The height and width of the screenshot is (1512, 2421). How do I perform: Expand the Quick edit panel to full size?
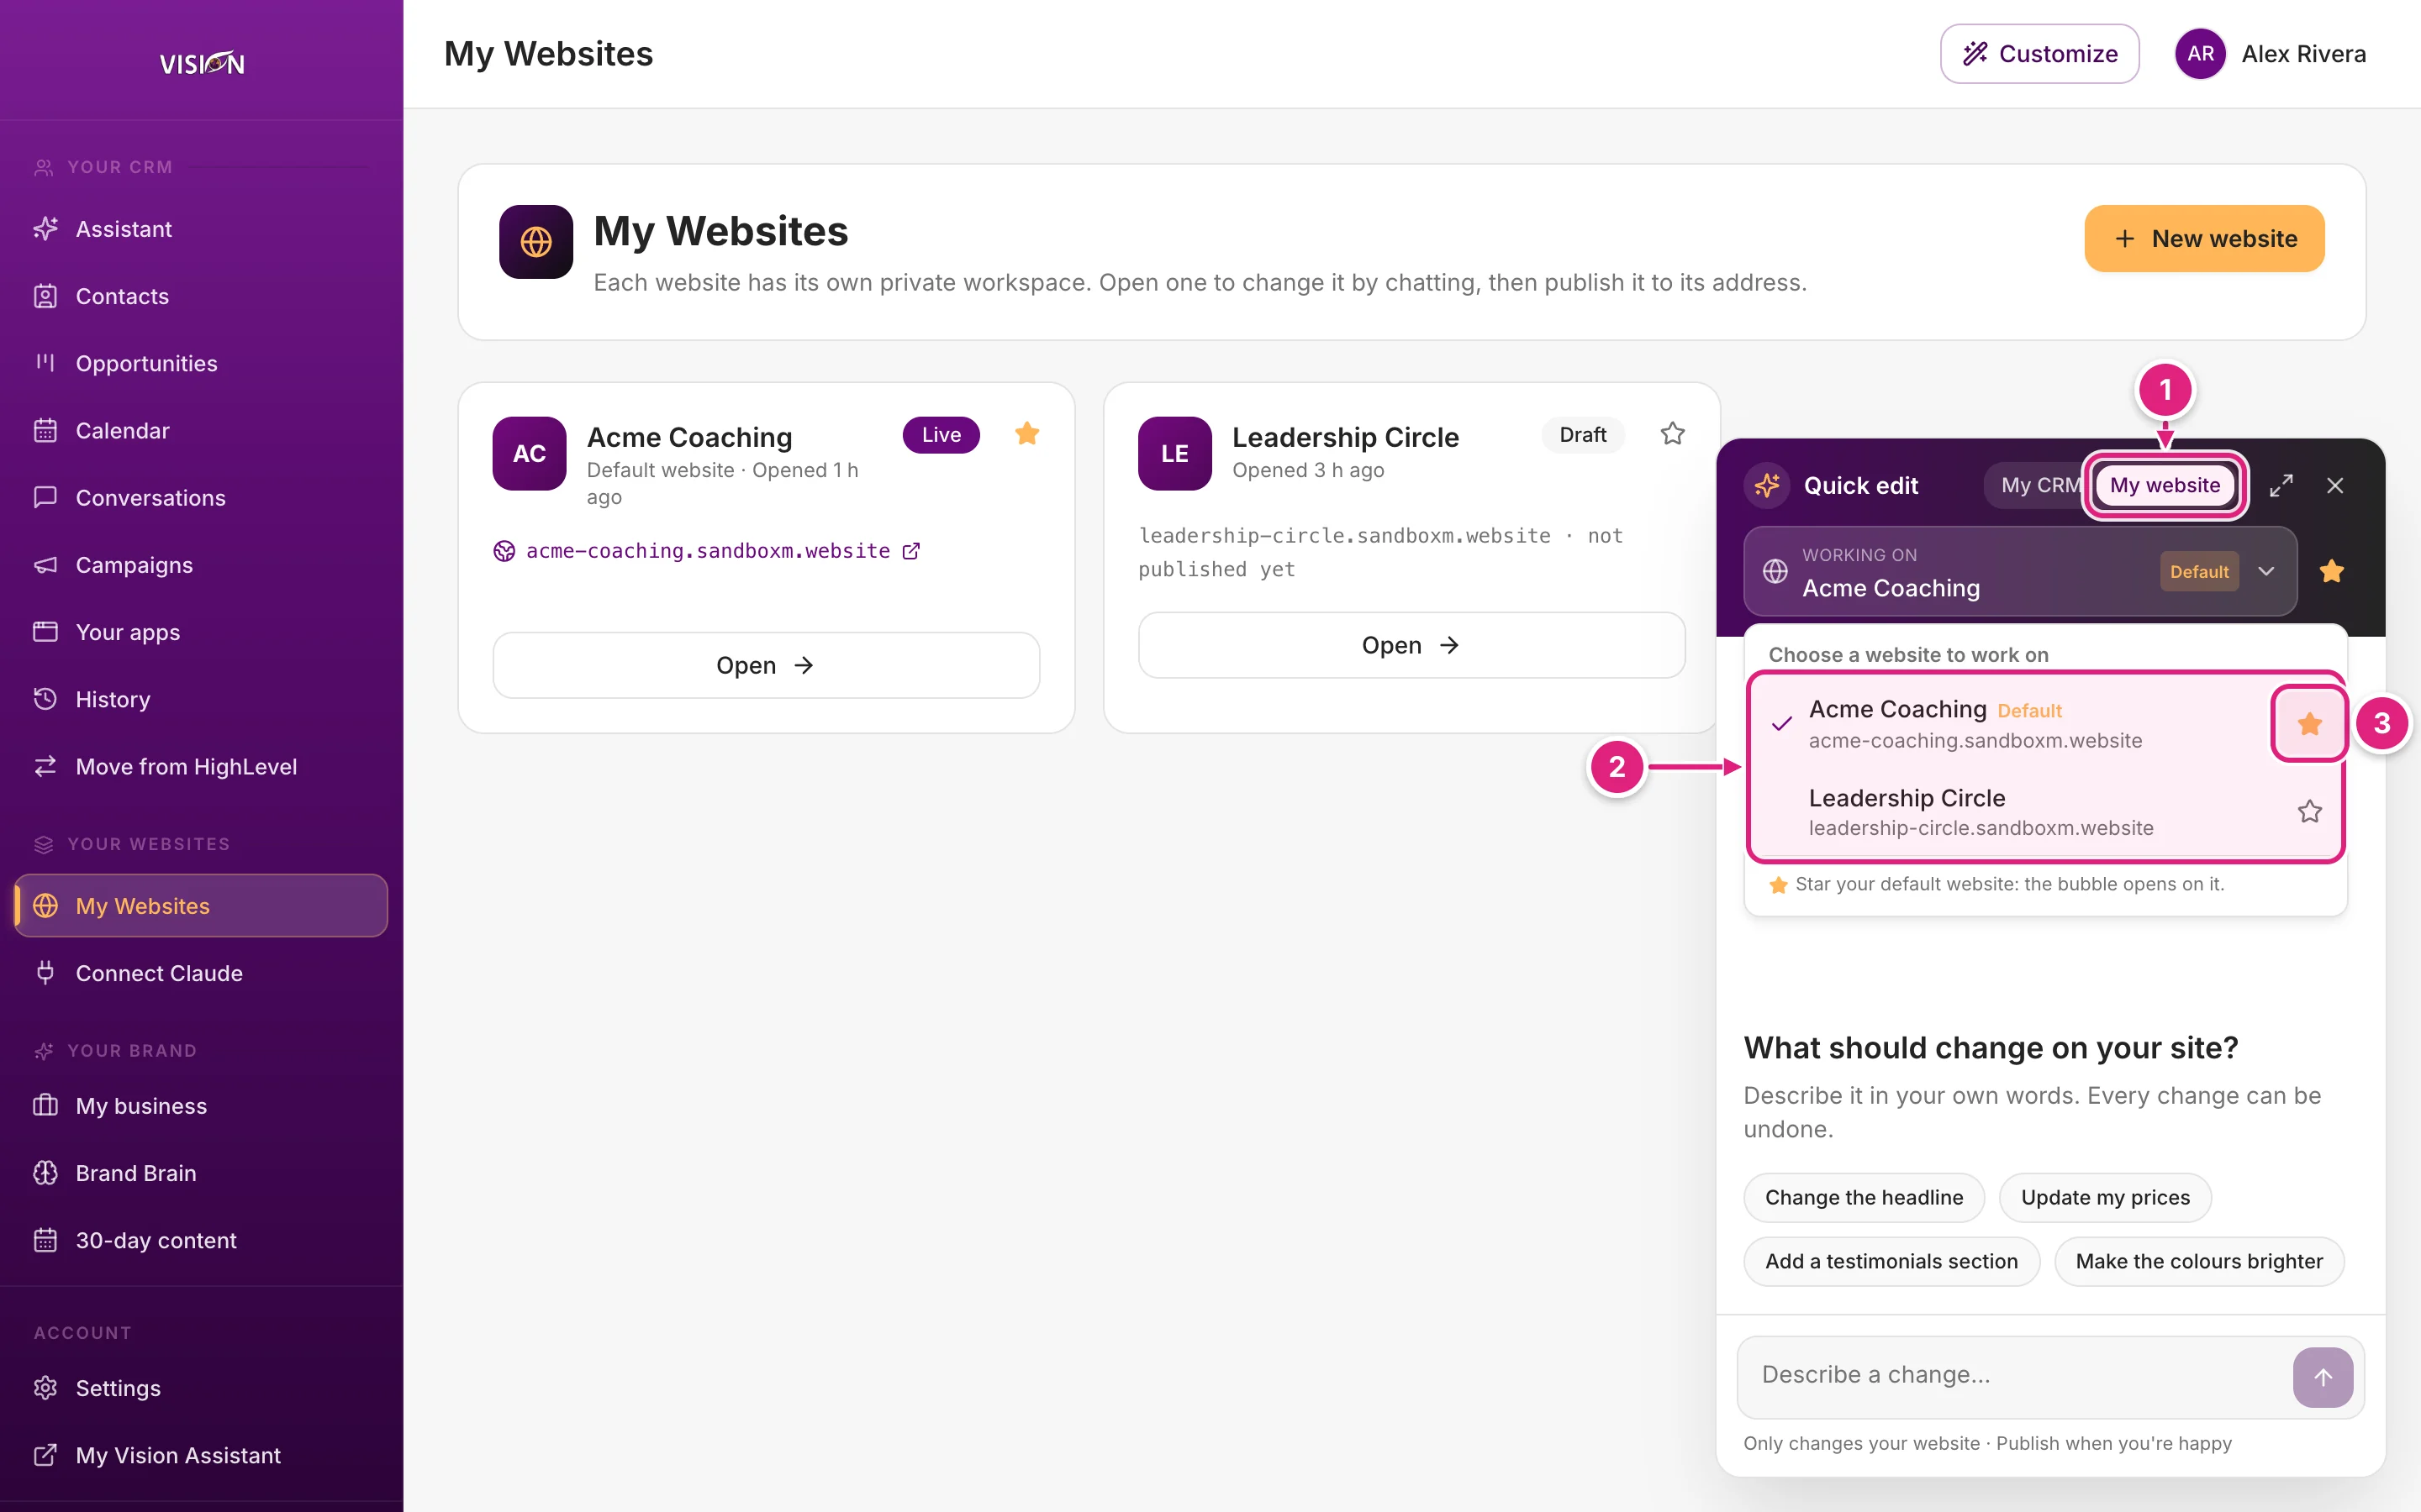(x=2281, y=486)
